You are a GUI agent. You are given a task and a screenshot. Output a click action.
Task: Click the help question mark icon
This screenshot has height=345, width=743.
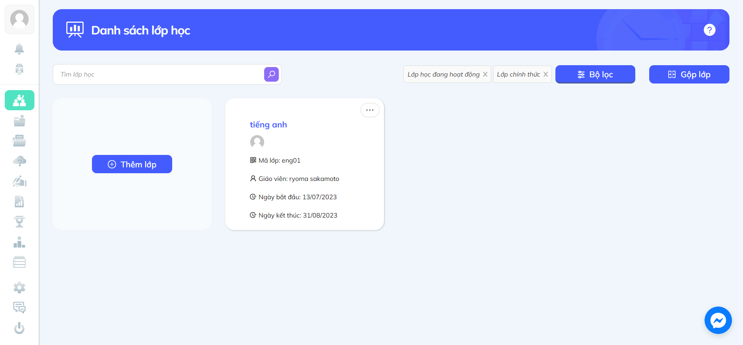pos(710,30)
